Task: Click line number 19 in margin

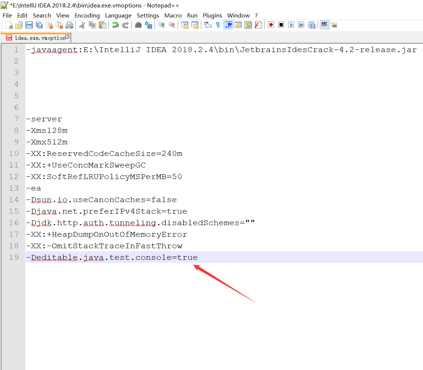Action: point(14,257)
